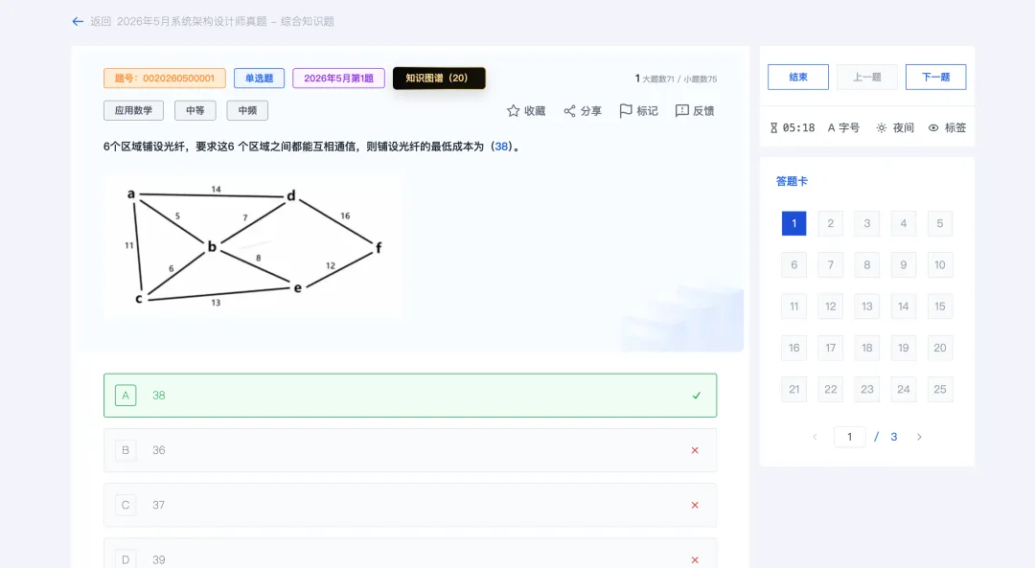
Task: Select answer option B 36
Action: (x=410, y=450)
